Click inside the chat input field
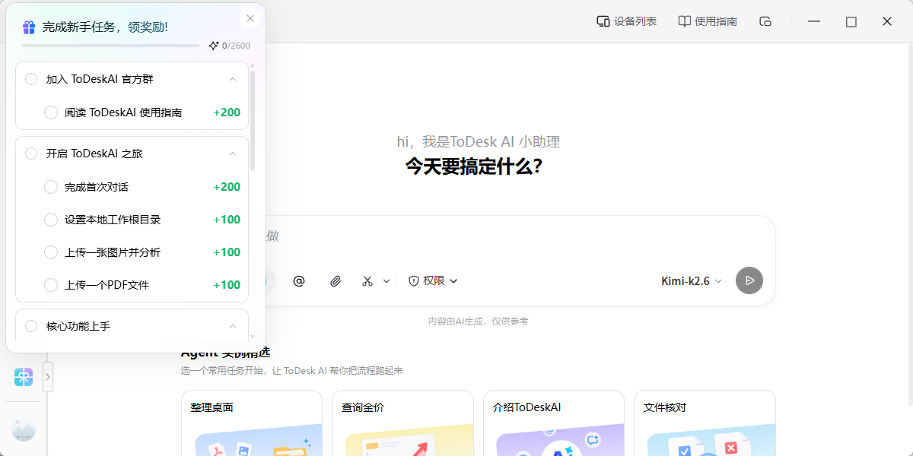Image resolution: width=913 pixels, height=456 pixels. (x=479, y=236)
